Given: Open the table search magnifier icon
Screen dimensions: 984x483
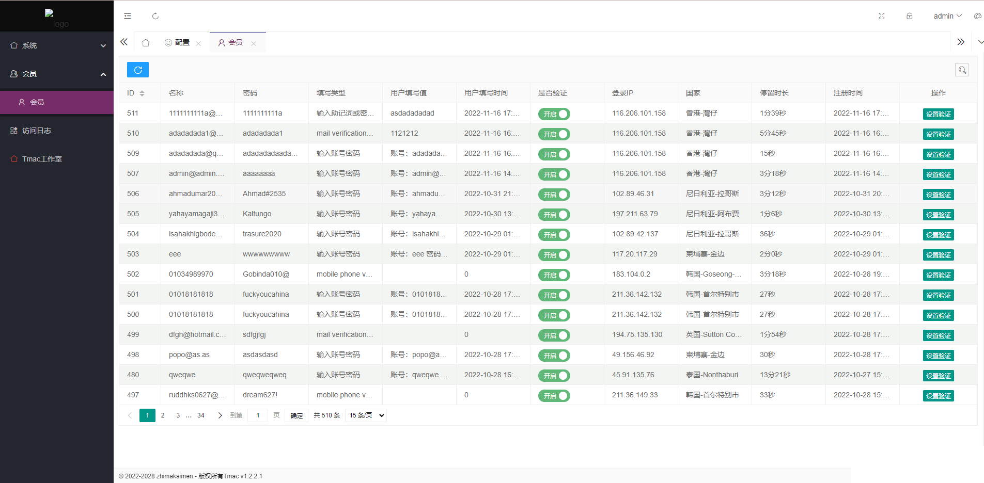Looking at the screenshot, I should pyautogui.click(x=961, y=70).
